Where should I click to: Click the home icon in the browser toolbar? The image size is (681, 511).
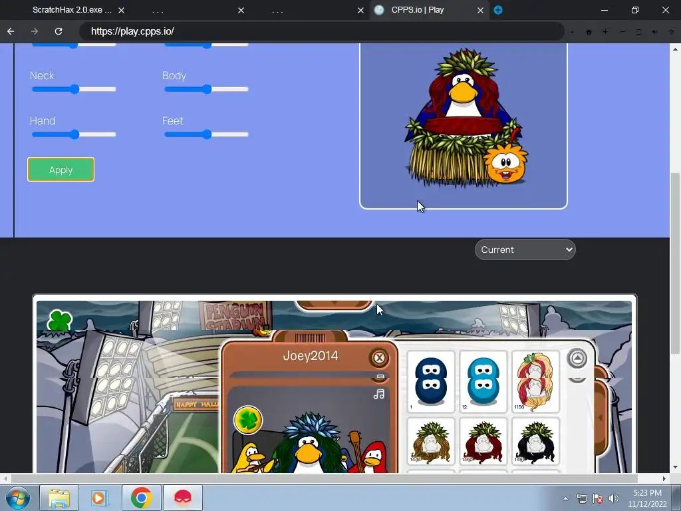point(589,32)
